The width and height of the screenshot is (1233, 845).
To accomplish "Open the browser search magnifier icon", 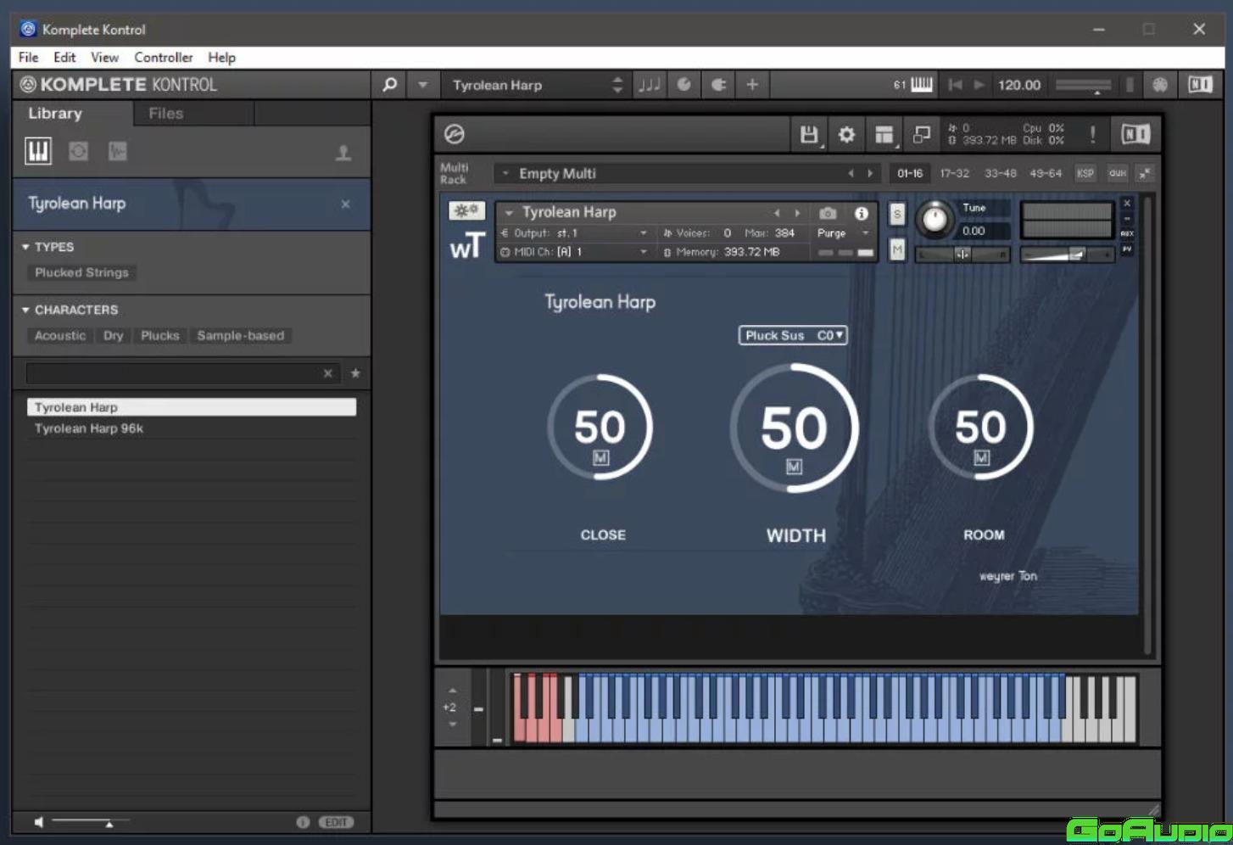I will tap(389, 85).
